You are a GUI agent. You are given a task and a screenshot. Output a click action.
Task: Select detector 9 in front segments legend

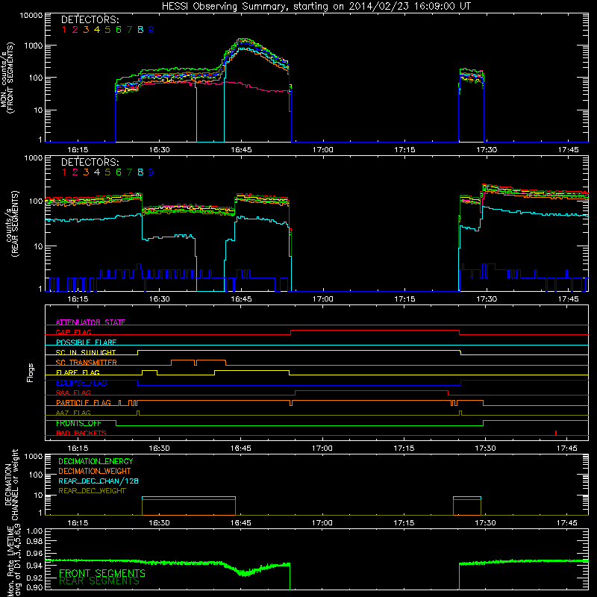[151, 30]
